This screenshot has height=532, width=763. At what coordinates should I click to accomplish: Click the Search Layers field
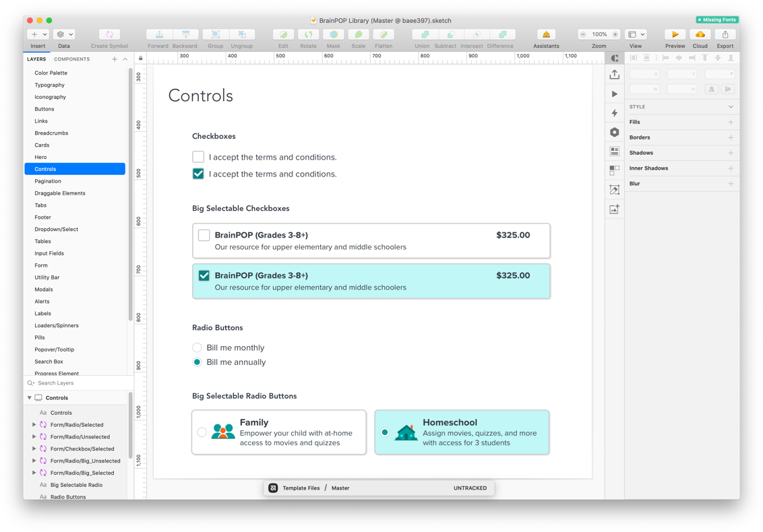(x=78, y=383)
